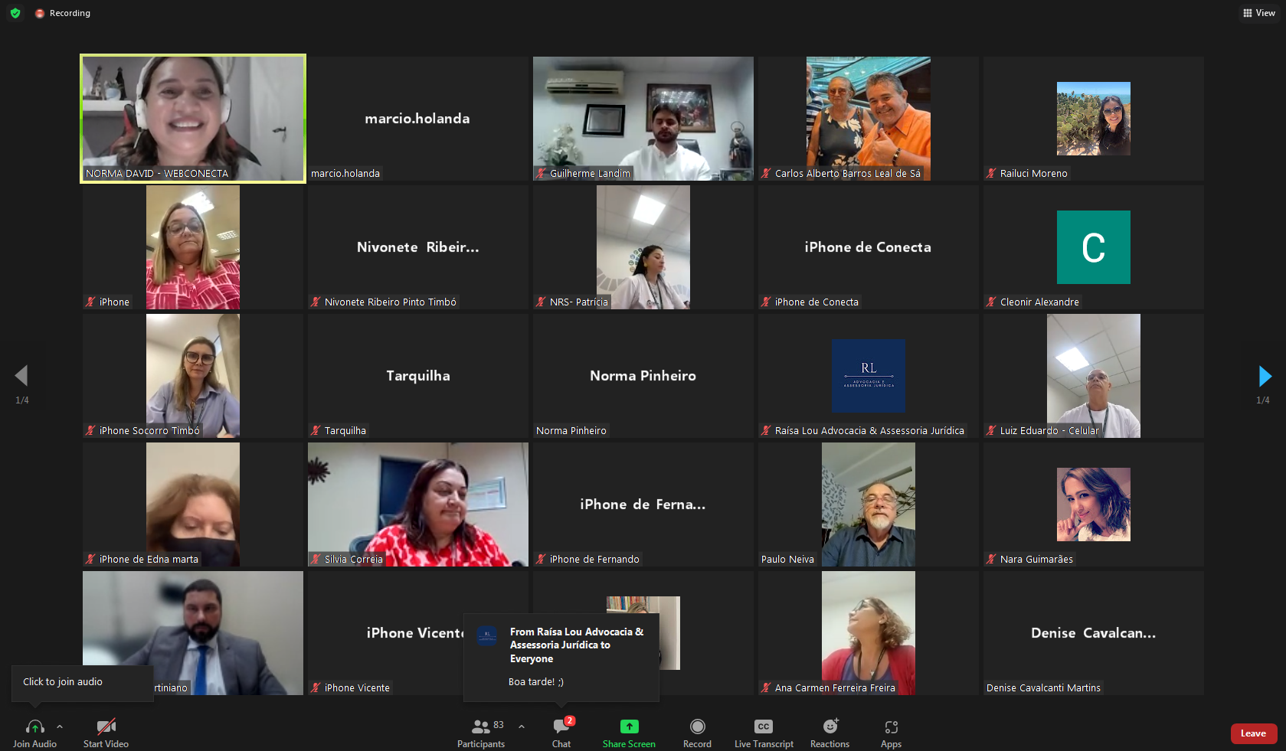Screen dimensions: 1286x751
Task: Expand audio options caret next to Join Audio
Action: tap(60, 727)
